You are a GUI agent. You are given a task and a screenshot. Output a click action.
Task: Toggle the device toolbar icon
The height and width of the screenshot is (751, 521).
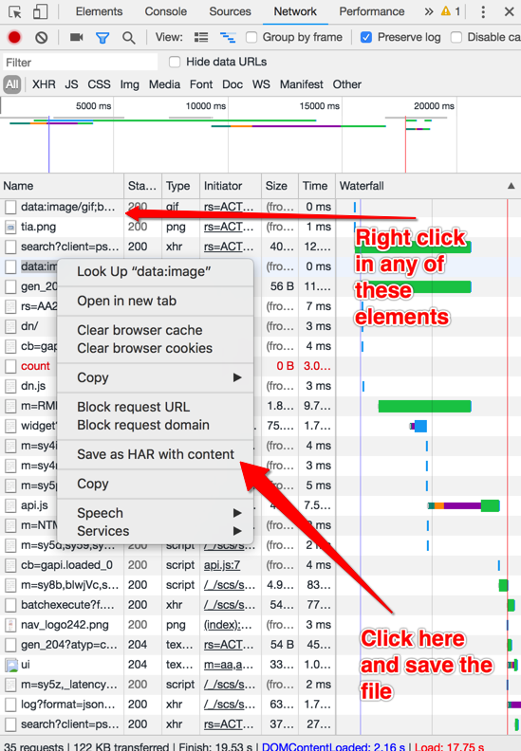click(40, 12)
